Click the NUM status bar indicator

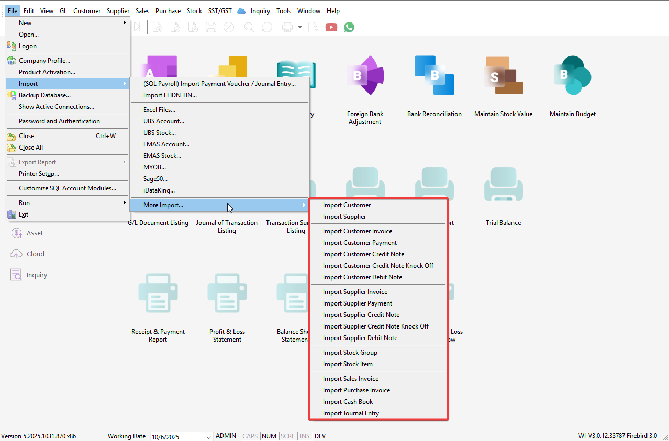click(269, 436)
